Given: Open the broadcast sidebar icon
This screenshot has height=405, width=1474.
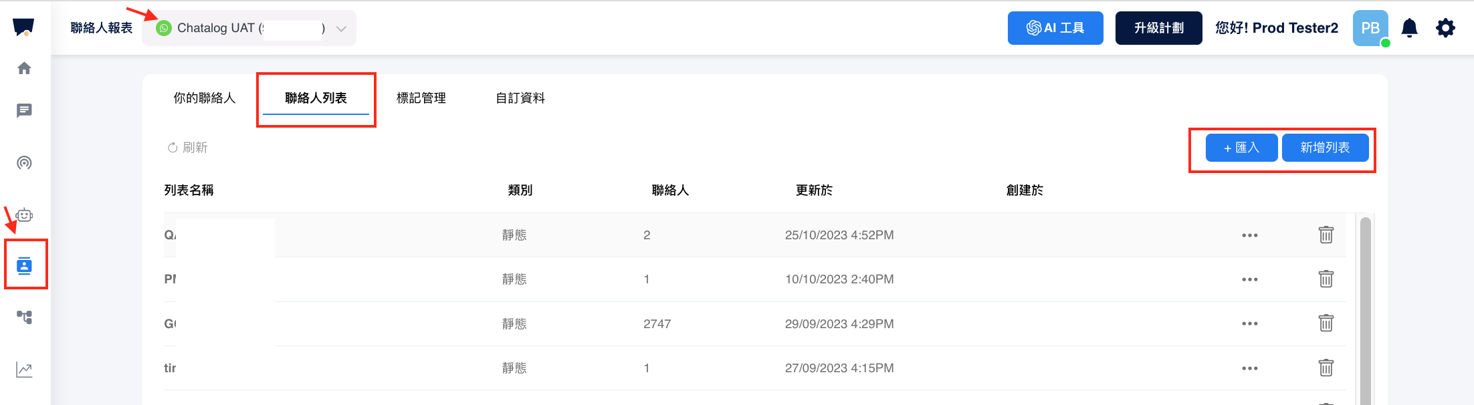Looking at the screenshot, I should tap(24, 163).
